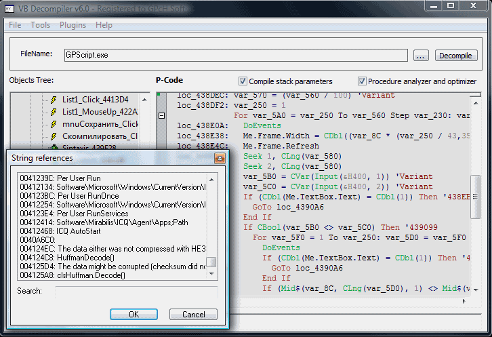This screenshot has height=337, width=492.
Task: Collapse the For loop code block
Action: [x=161, y=115]
